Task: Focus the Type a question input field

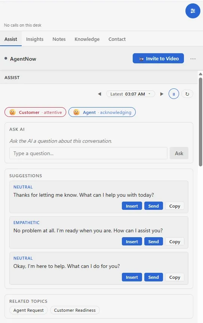Action: pyautogui.click(x=88, y=153)
